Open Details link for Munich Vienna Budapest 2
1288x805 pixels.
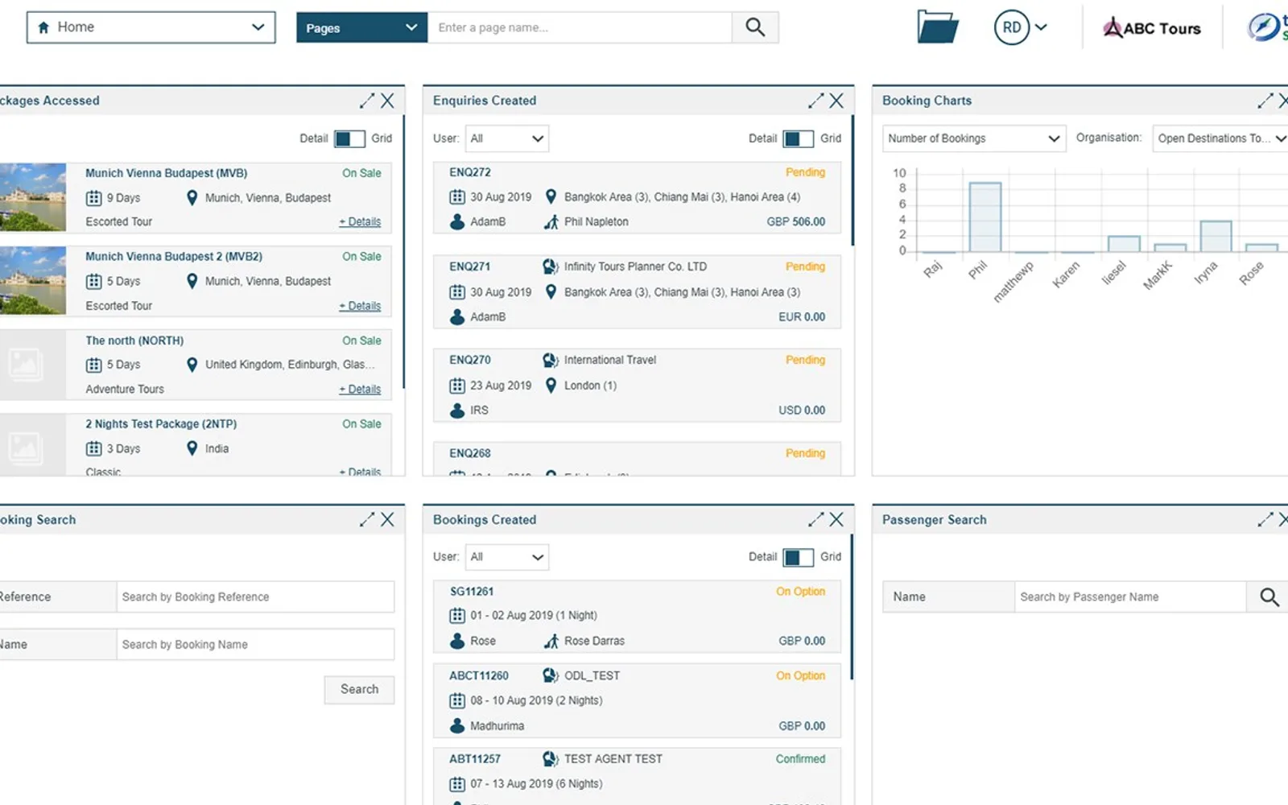[x=360, y=306]
